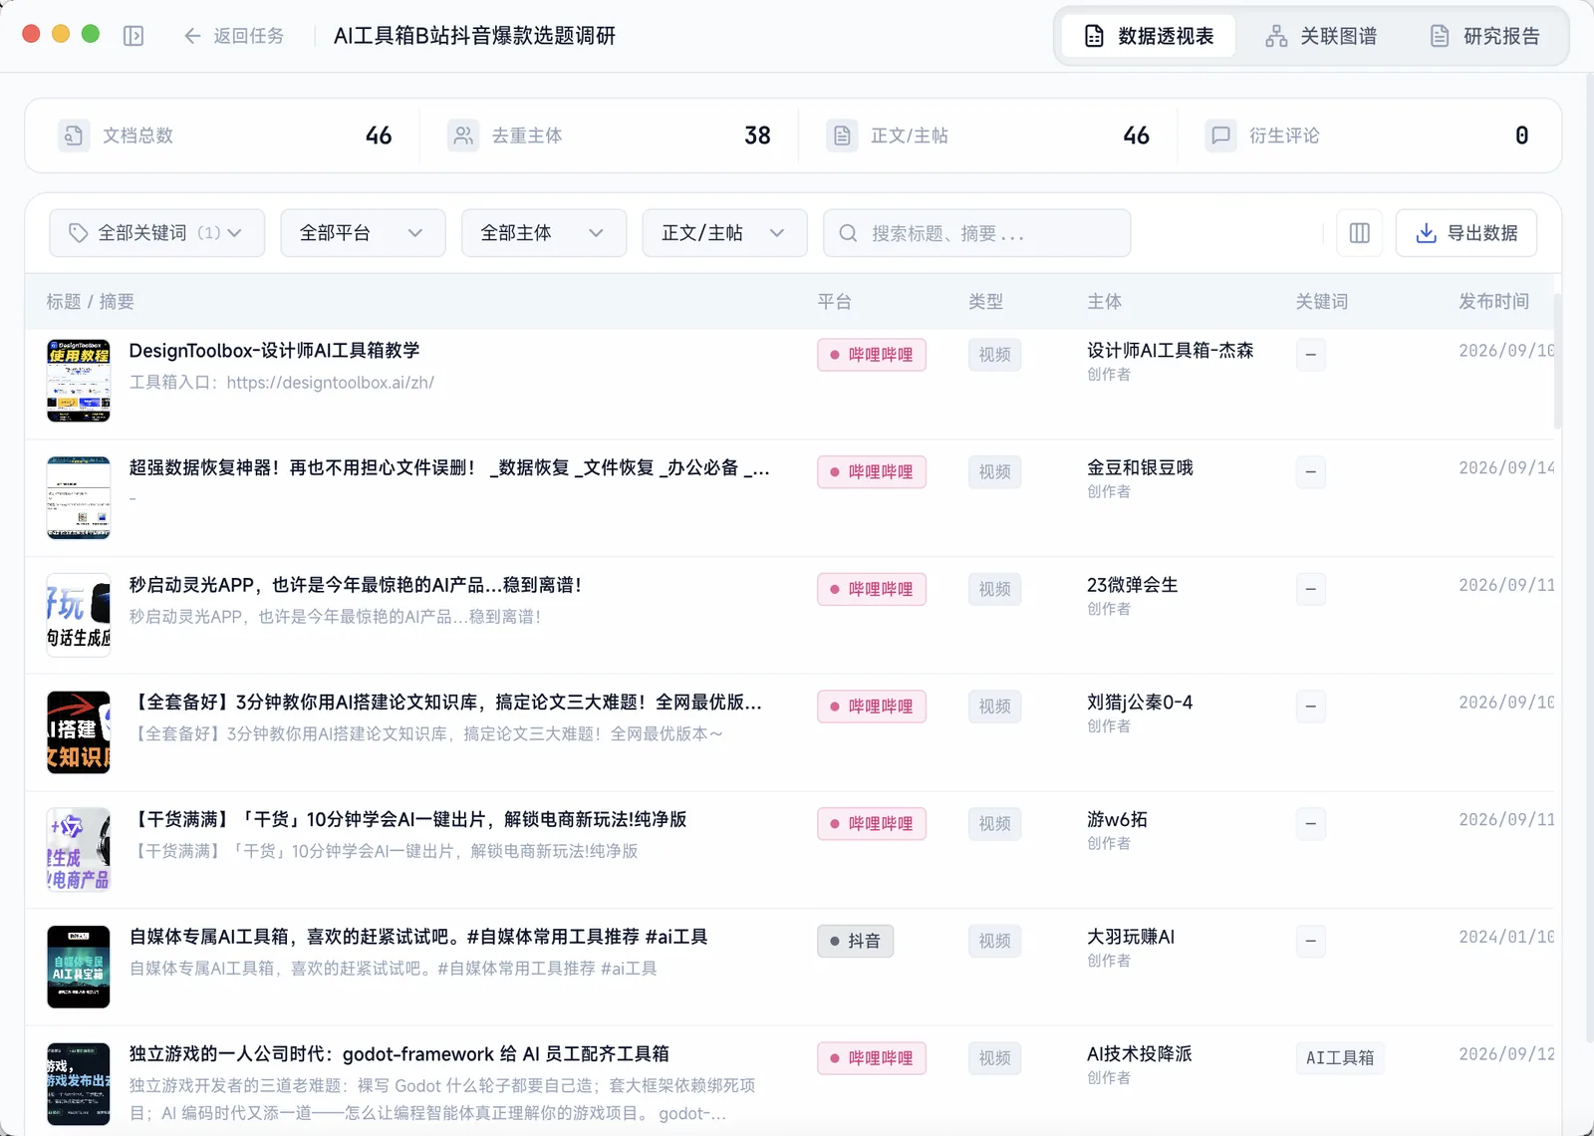Click author 金豆和银豆哦
This screenshot has height=1136, width=1594.
pyautogui.click(x=1140, y=468)
